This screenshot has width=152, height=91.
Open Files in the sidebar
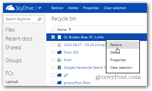(10, 30)
